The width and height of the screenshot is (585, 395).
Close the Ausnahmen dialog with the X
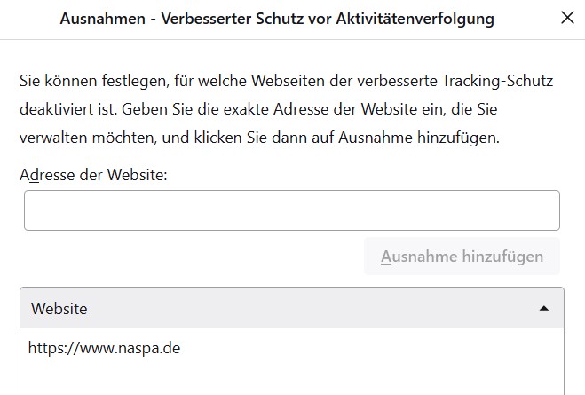[567, 18]
